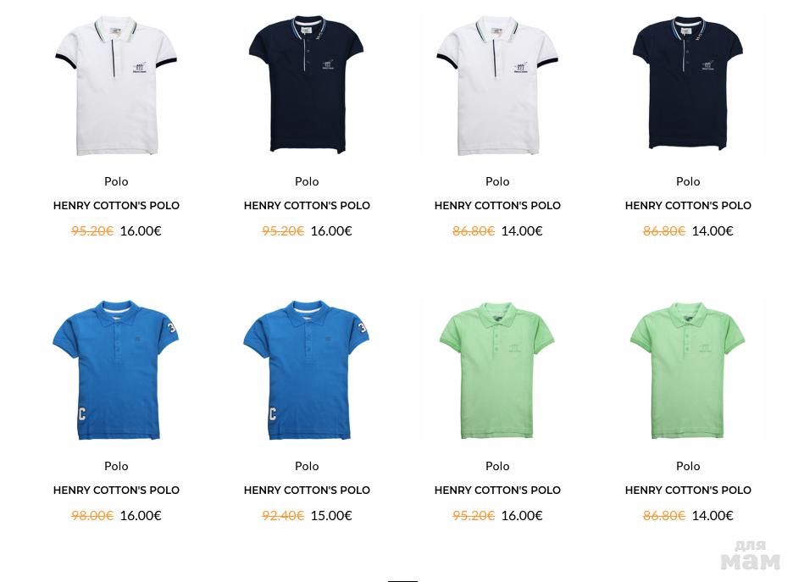Viewport: 793px width, 582px height.
Task: Open the white polo priced 16.00€
Action: coord(116,86)
